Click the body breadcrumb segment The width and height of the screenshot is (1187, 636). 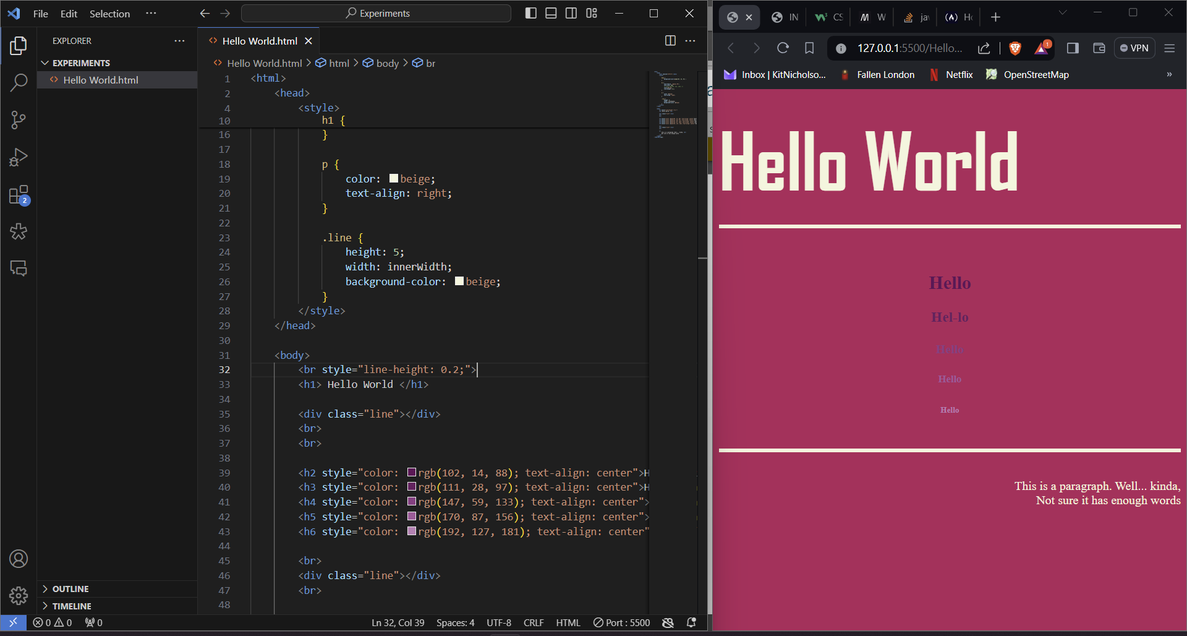pos(381,63)
